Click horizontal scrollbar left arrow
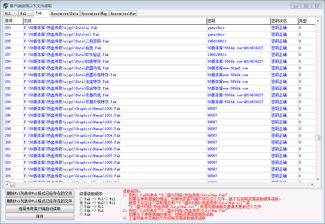Image resolution: width=325 pixels, height=224 pixels. tap(7, 185)
